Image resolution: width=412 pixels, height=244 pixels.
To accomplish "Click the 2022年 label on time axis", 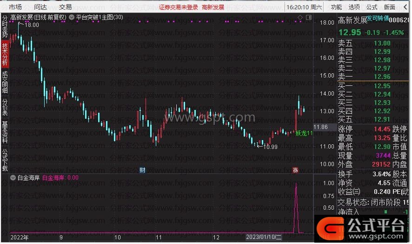I will [20, 238].
